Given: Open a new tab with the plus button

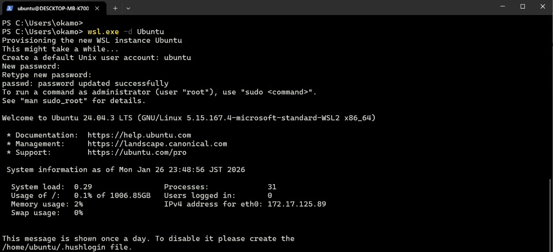Looking at the screenshot, I should [115, 8].
